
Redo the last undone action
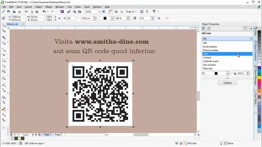pos(52,12)
